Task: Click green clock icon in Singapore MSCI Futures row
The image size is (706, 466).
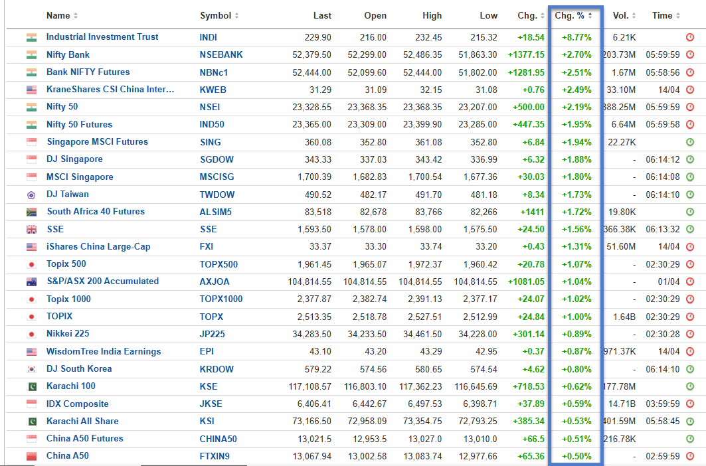Action: [x=690, y=142]
